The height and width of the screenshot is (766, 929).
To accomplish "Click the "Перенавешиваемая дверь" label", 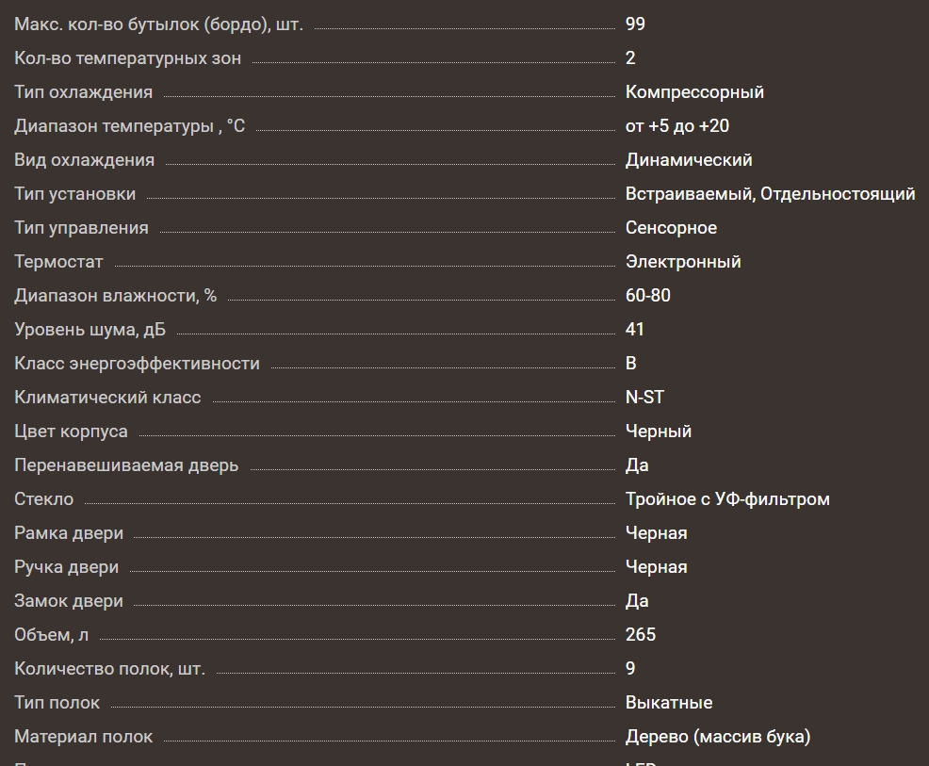I will pos(126,465).
